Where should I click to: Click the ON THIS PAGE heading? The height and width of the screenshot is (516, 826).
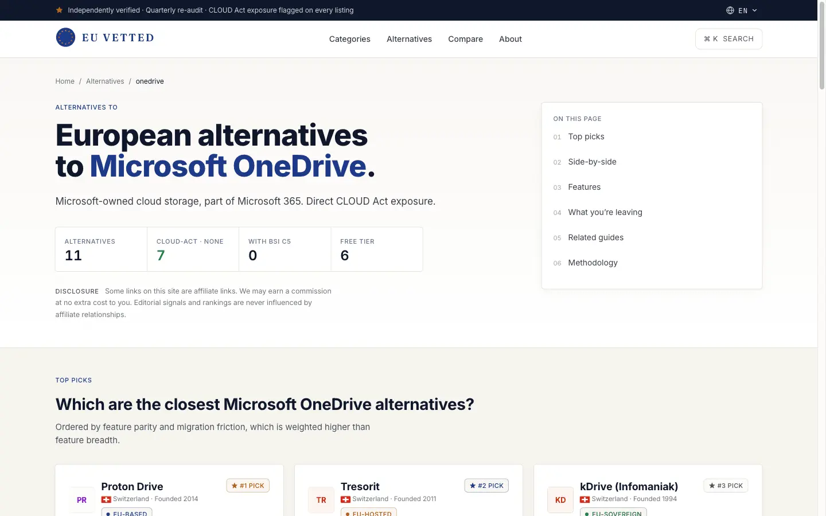tap(578, 119)
